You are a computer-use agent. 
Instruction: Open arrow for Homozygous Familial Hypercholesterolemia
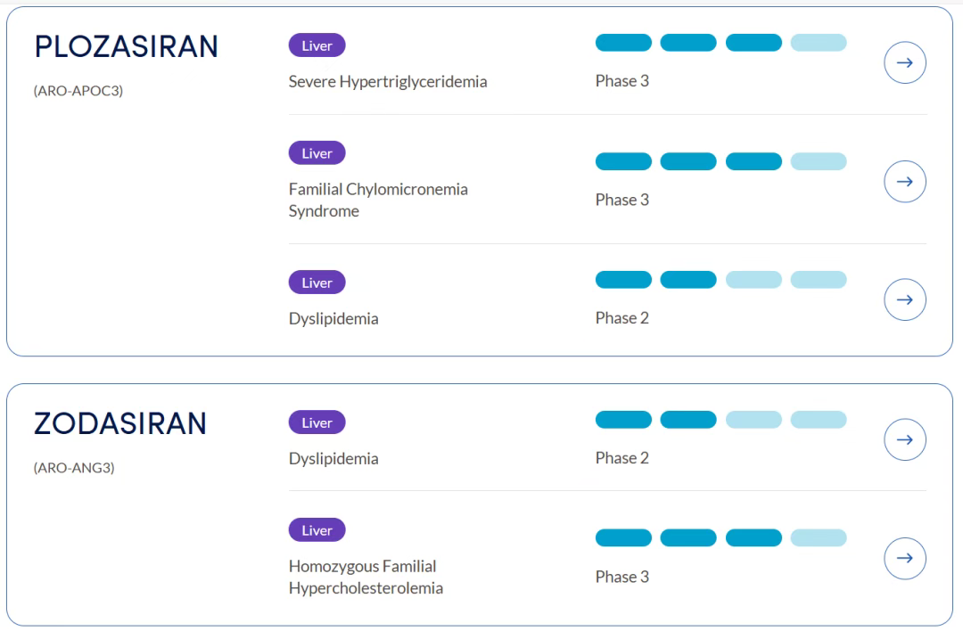[904, 558]
